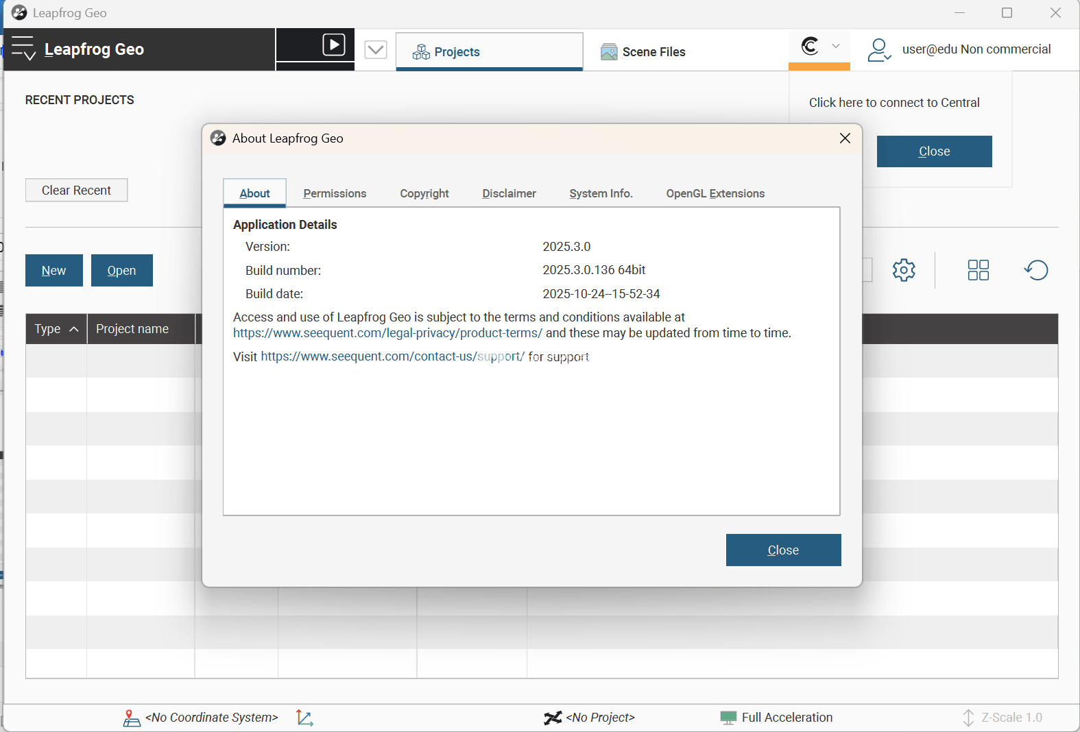
Task: Switch to thumbnail grid view
Action: coord(978,270)
